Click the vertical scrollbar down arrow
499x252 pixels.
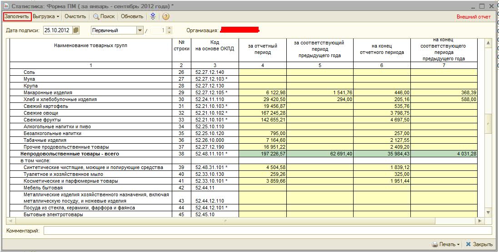coord(489,212)
